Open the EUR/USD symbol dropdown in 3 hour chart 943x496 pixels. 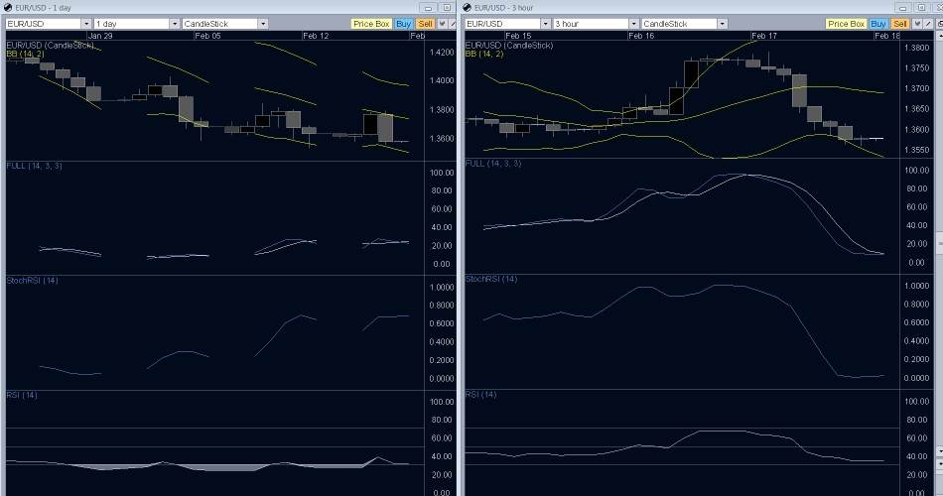click(x=545, y=23)
